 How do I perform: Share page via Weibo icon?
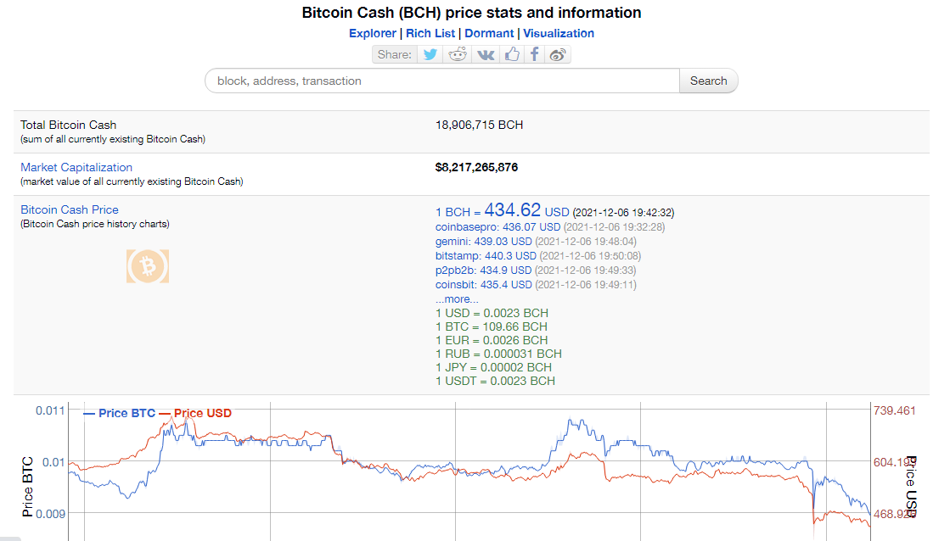coord(558,54)
